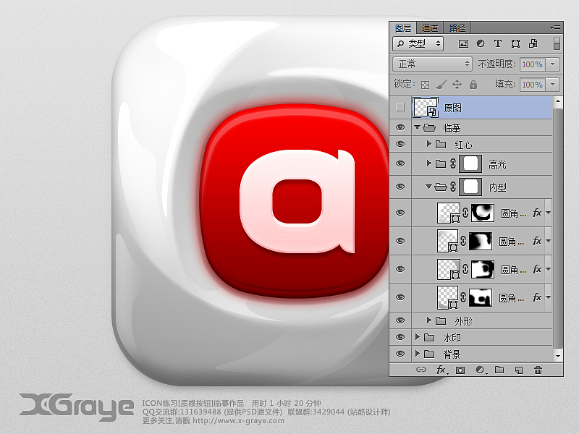Viewport: 579px width, 434px height.
Task: Hide the second 圆角 shape layer
Action: [400, 241]
